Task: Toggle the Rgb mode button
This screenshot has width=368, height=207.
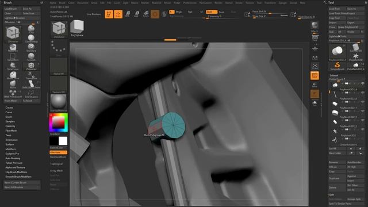Action: tap(190, 11)
